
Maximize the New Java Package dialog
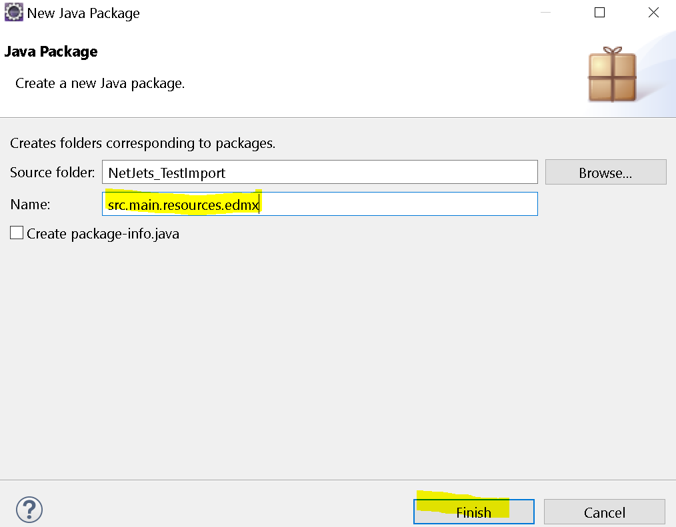[599, 13]
